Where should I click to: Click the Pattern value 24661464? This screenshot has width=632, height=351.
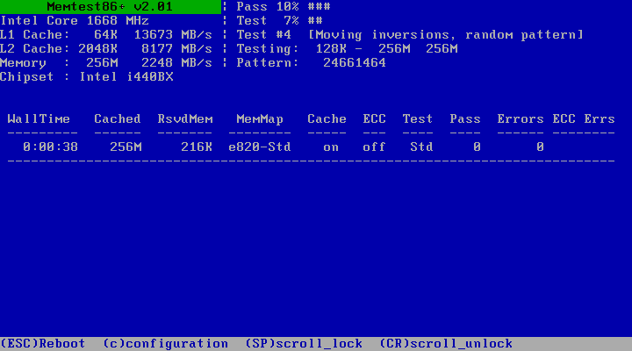pyautogui.click(x=355, y=63)
